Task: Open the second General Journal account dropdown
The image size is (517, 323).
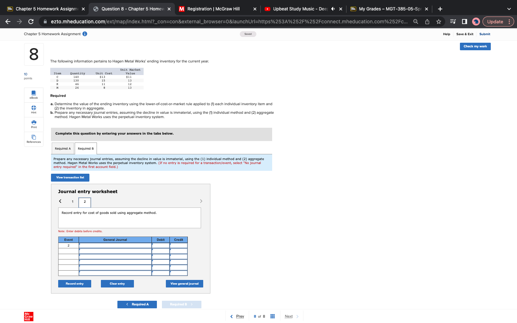Action: (115, 251)
